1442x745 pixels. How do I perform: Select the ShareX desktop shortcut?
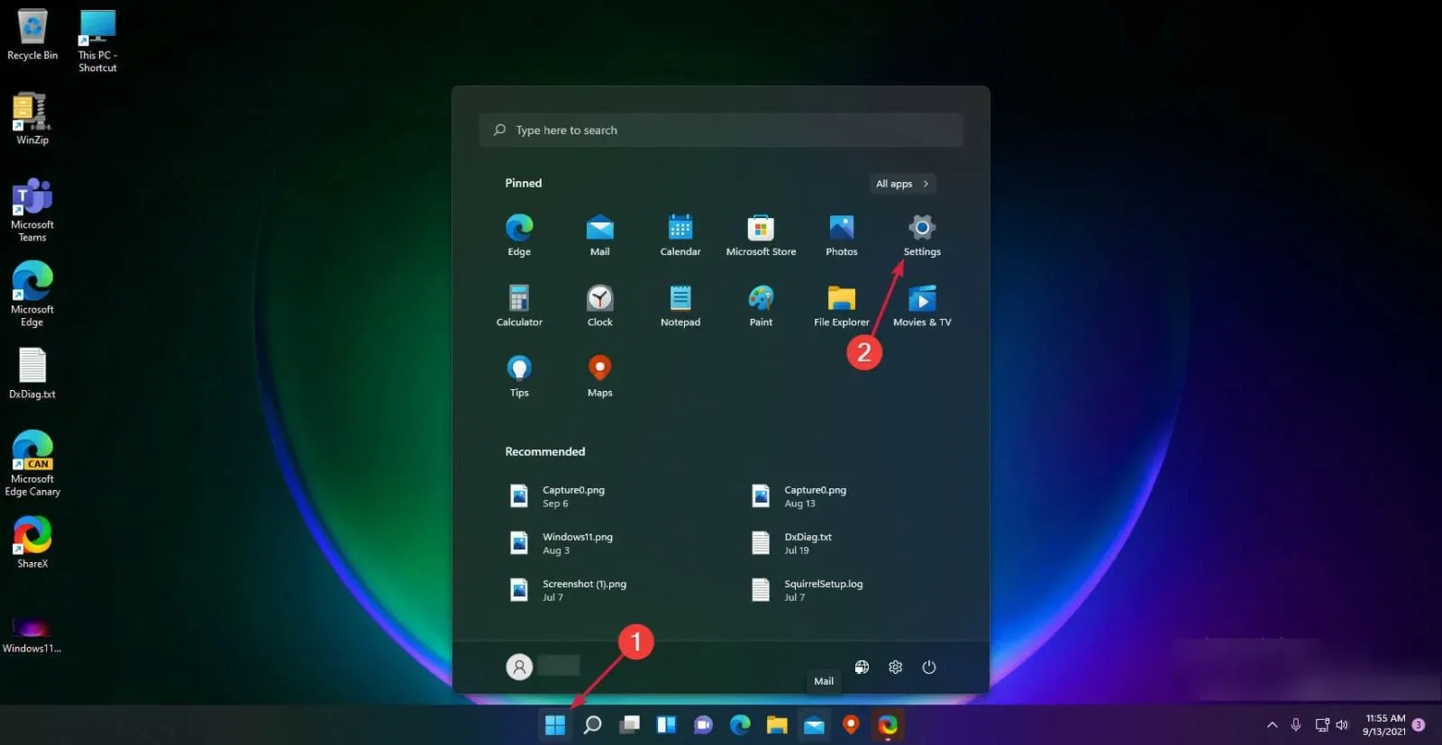[32, 541]
